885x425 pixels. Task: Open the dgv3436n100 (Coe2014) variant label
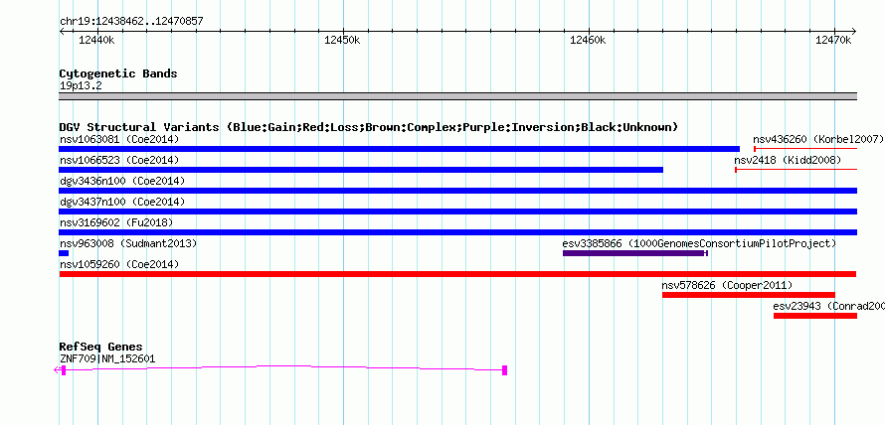[x=122, y=181]
